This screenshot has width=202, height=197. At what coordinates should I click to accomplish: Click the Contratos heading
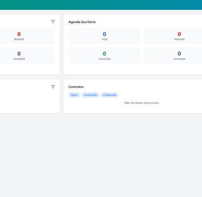coord(76,87)
